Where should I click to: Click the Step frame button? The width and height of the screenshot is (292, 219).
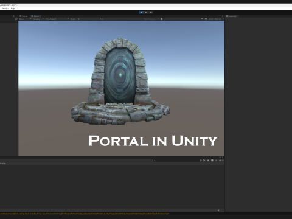[x=151, y=12]
